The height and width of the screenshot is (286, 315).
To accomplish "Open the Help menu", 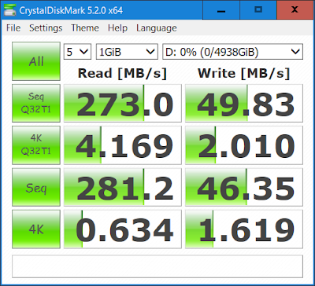I will (117, 28).
